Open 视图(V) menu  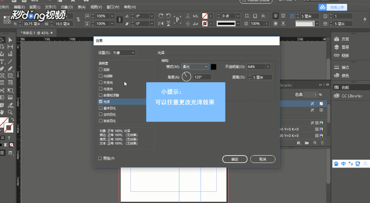[96, 7]
